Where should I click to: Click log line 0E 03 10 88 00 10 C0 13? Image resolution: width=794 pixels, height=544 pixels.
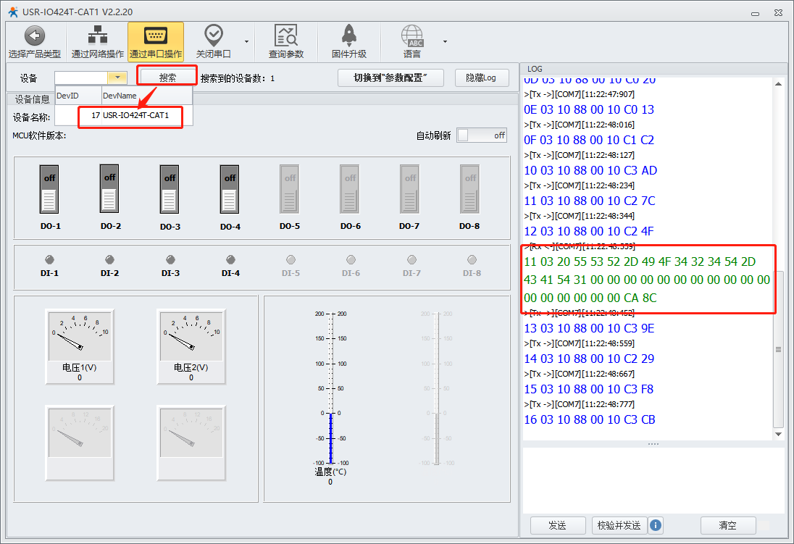pyautogui.click(x=589, y=109)
